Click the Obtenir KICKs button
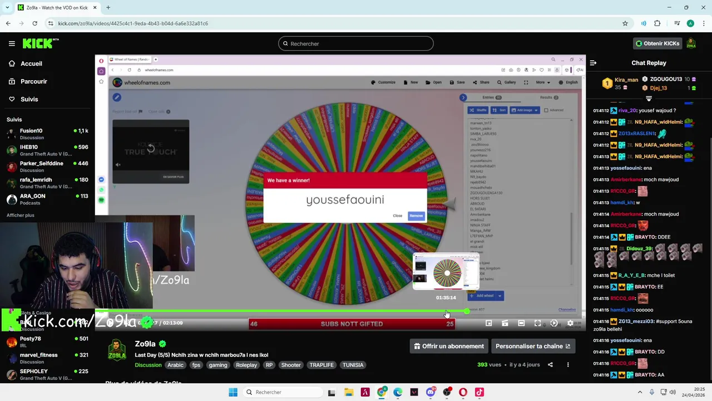This screenshot has height=401, width=712. pyautogui.click(x=657, y=43)
